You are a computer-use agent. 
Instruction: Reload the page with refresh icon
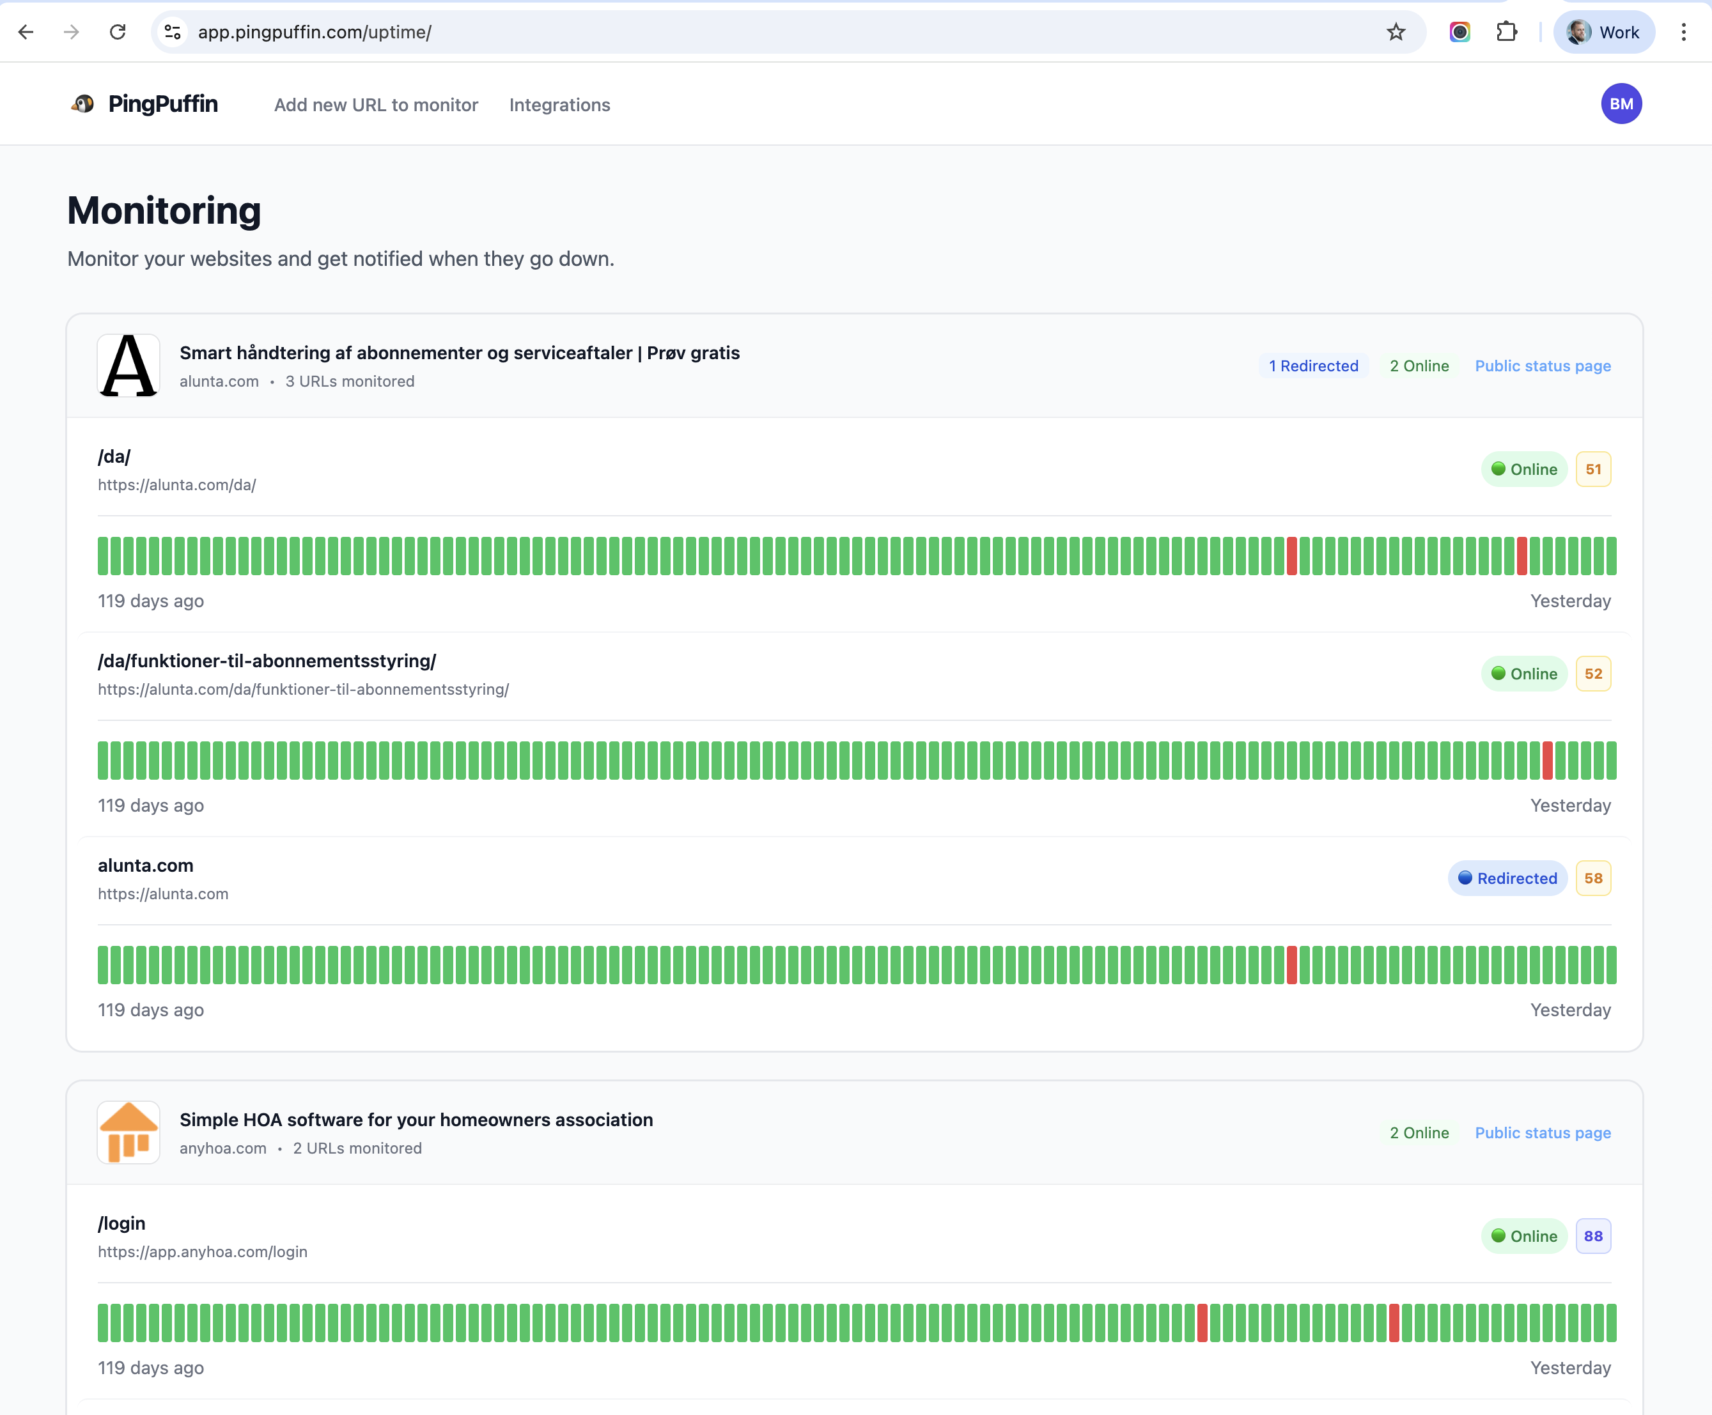(x=118, y=32)
